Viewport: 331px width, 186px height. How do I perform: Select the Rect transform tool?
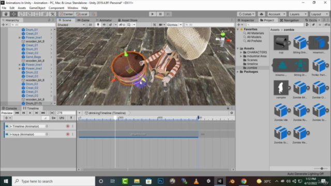pos(37,14)
